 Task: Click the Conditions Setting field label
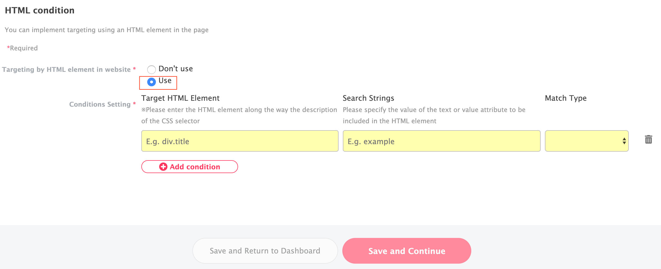point(100,104)
